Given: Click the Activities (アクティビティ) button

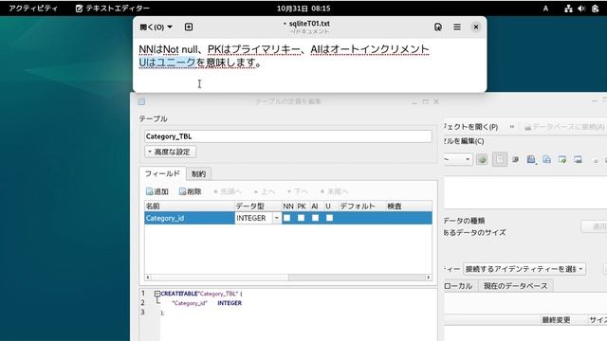Looking at the screenshot, I should pos(33,9).
